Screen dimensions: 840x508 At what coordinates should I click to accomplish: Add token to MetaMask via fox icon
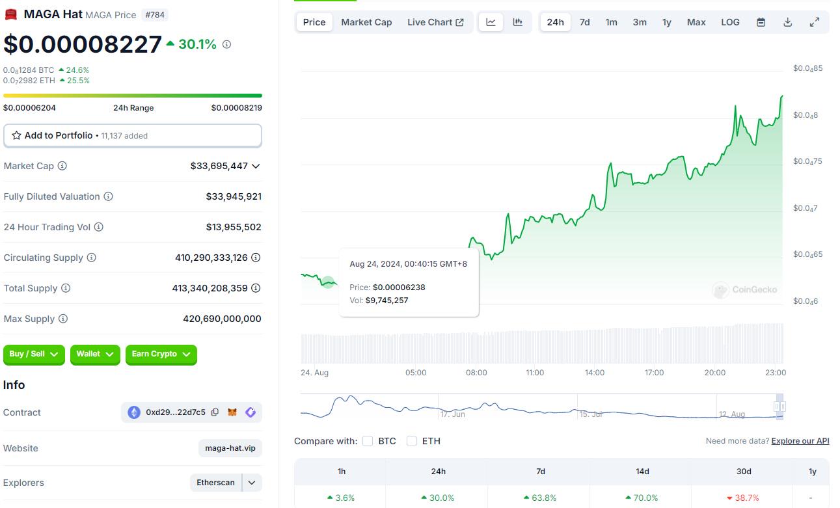(x=232, y=412)
